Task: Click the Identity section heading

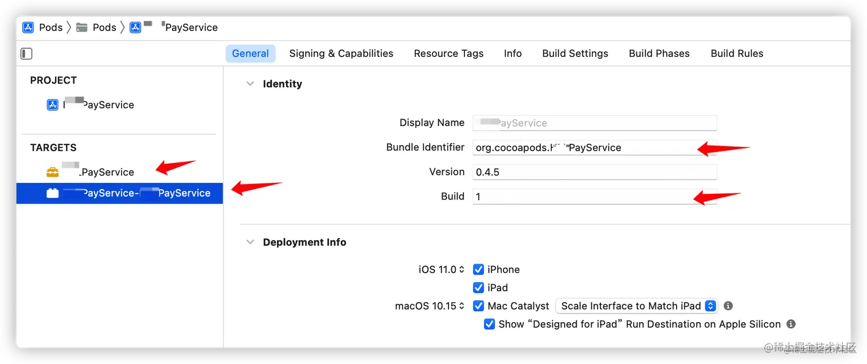Action: [282, 84]
